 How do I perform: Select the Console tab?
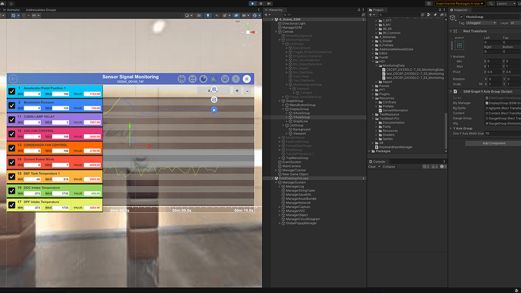tap(378, 161)
